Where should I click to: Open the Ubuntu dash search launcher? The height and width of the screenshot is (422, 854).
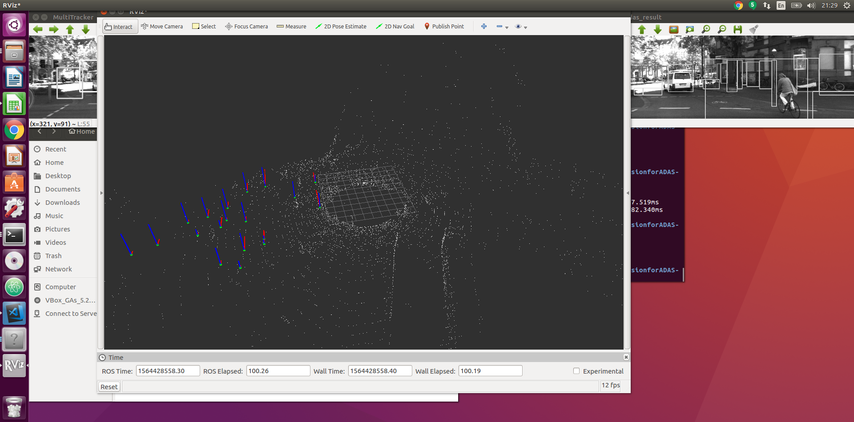click(x=14, y=24)
